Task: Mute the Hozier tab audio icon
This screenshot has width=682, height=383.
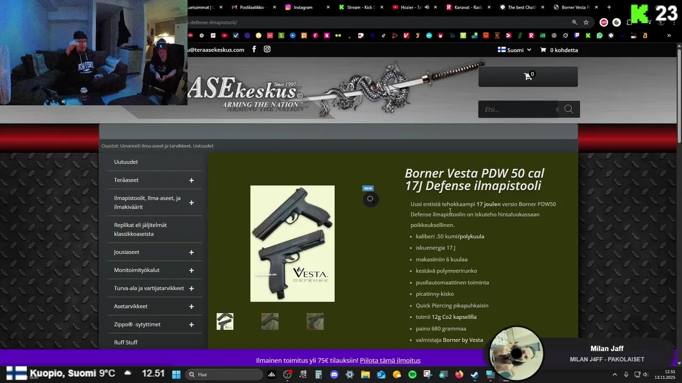Action: (x=427, y=7)
